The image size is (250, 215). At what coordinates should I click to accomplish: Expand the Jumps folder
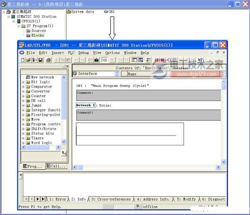point(23,105)
